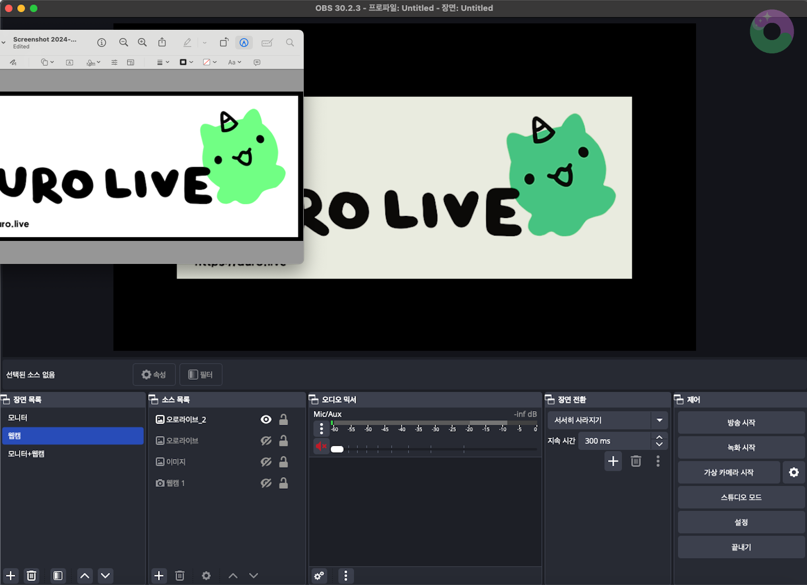Zoom in on the Preview screenshot
This screenshot has width=807, height=585.
tap(142, 43)
